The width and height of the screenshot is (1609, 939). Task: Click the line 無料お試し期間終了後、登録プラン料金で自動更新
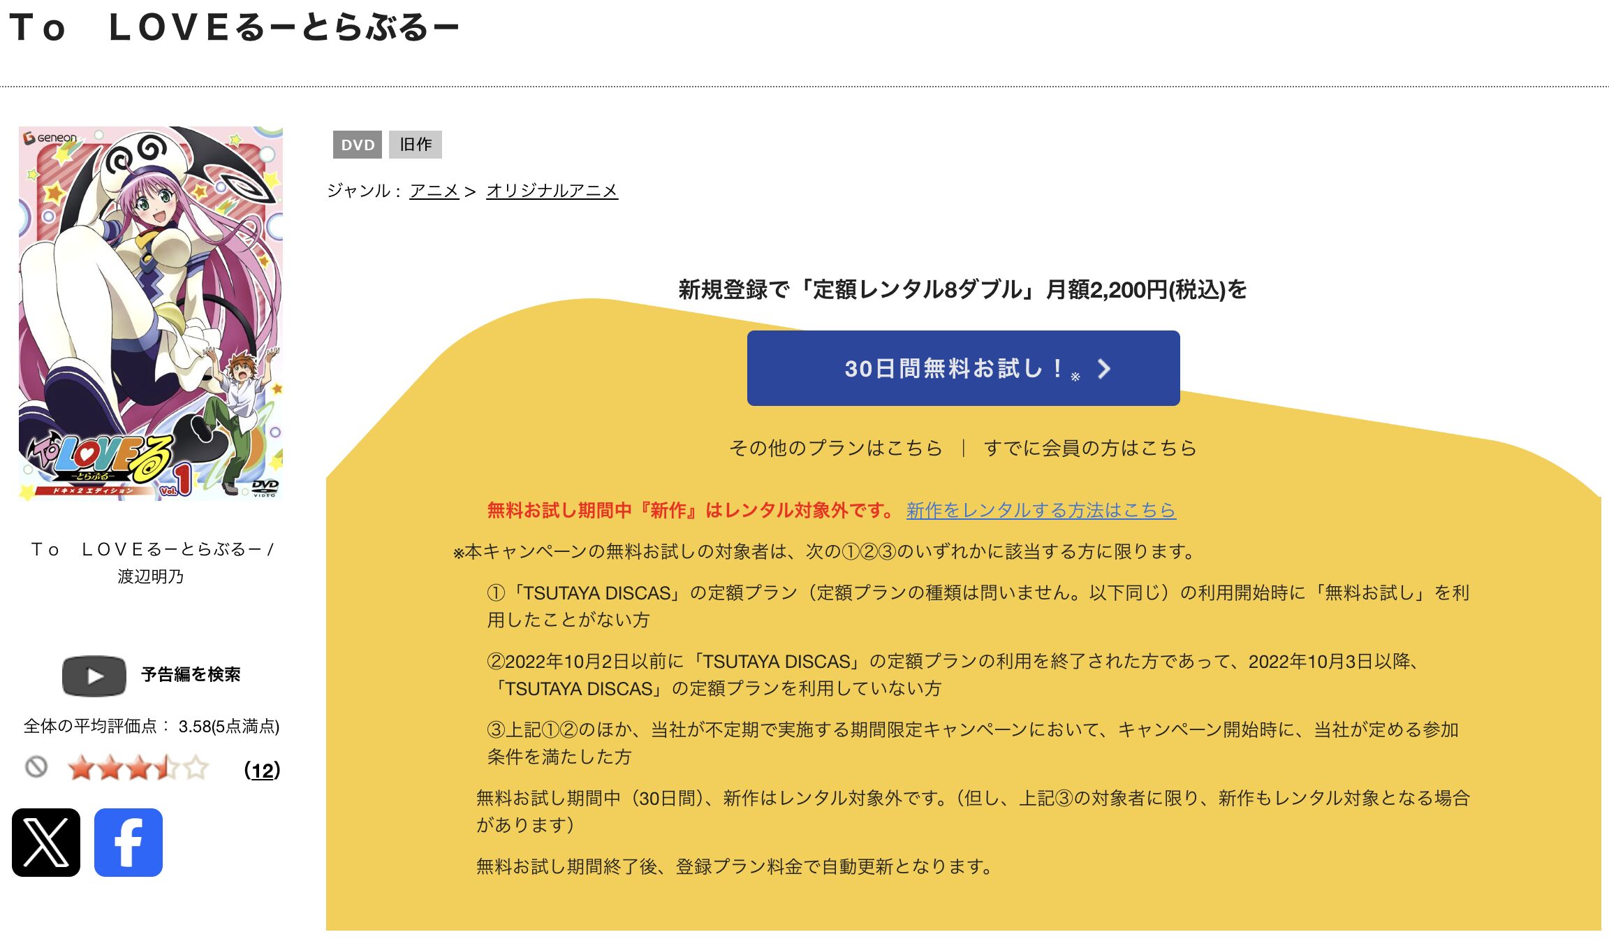pos(735,867)
